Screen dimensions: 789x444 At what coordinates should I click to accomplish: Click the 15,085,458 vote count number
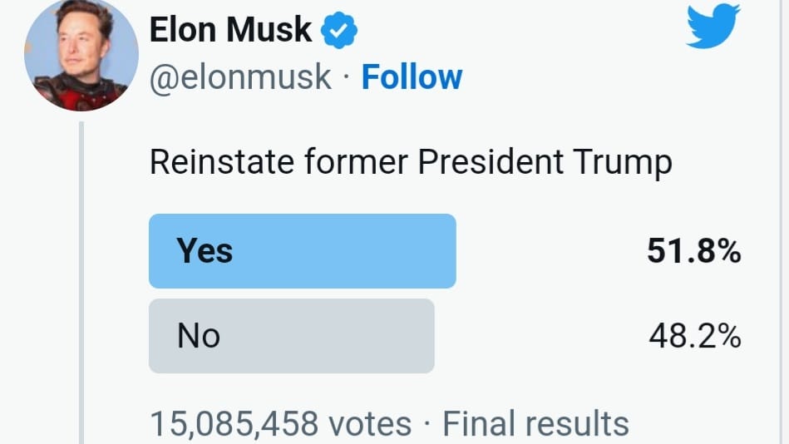(234, 423)
